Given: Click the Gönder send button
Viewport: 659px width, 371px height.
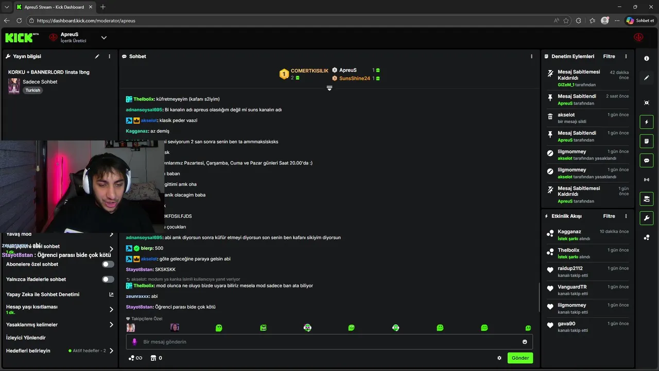Looking at the screenshot, I should pyautogui.click(x=520, y=358).
